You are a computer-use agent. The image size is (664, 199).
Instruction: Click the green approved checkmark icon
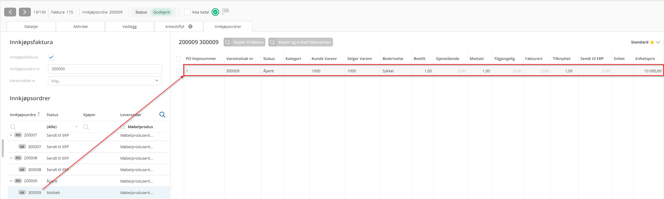click(x=215, y=12)
